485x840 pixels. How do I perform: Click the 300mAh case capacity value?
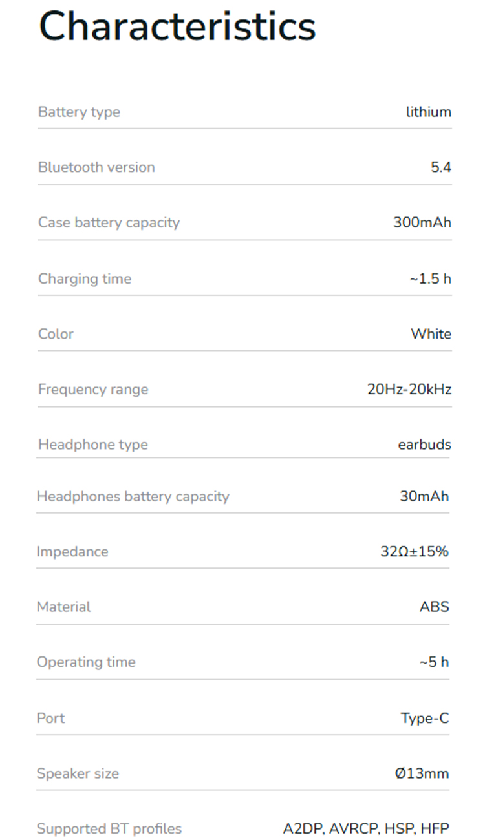[422, 222]
